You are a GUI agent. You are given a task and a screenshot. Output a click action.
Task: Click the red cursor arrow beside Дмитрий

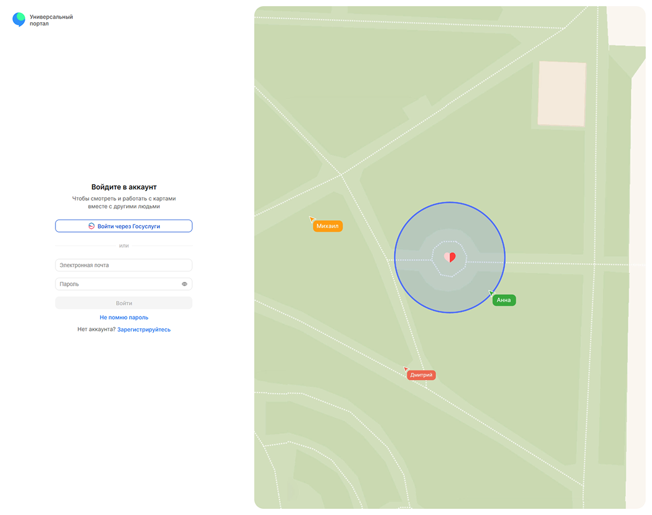(406, 369)
